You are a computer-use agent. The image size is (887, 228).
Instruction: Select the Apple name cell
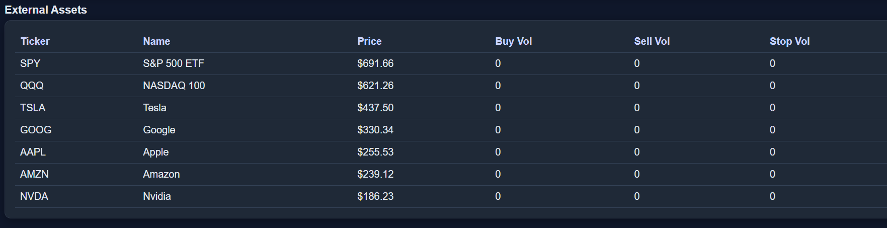point(156,152)
